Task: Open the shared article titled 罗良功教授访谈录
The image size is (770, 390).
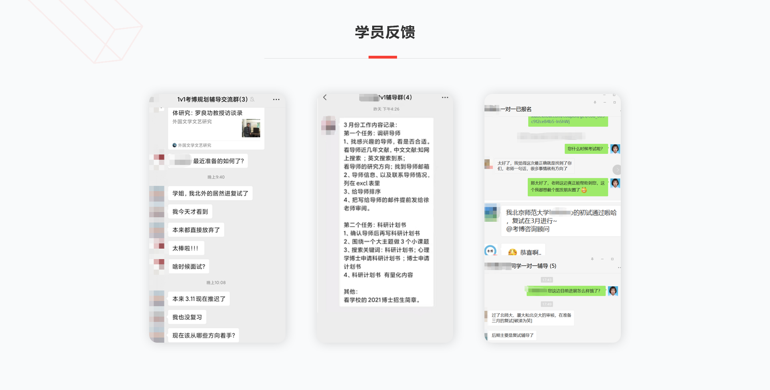Action: 207,113
